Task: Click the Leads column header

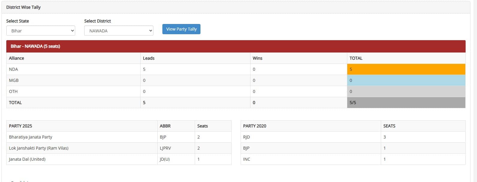Action: pos(149,58)
